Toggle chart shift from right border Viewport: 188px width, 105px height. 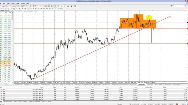pos(64,6)
